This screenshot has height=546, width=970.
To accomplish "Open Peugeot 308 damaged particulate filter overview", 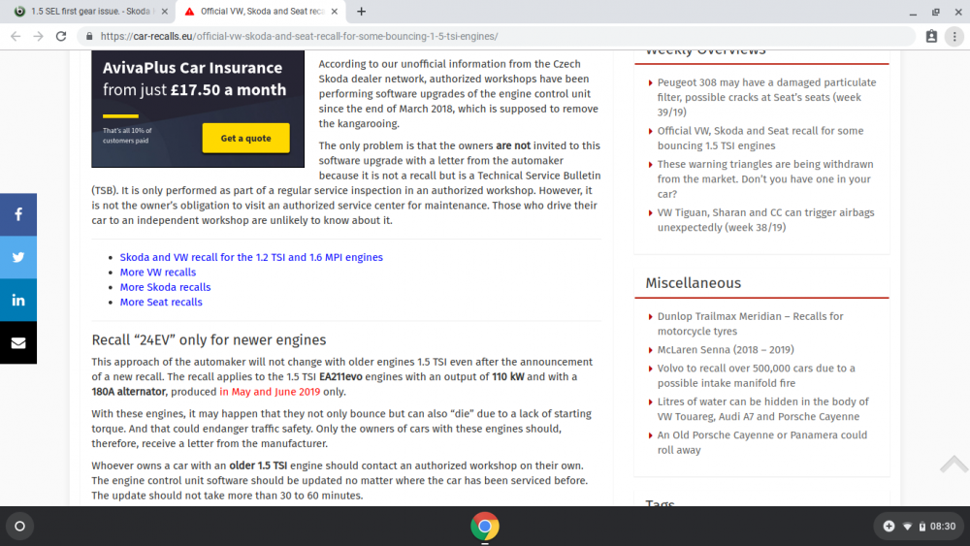I will pos(766,97).
